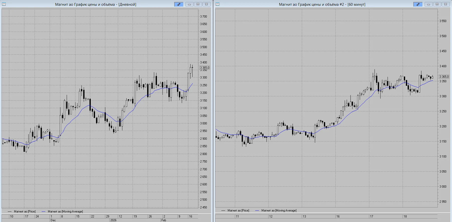
Task: Click the current price label 3 365,0 on the daily chart
Action: click(x=205, y=68)
